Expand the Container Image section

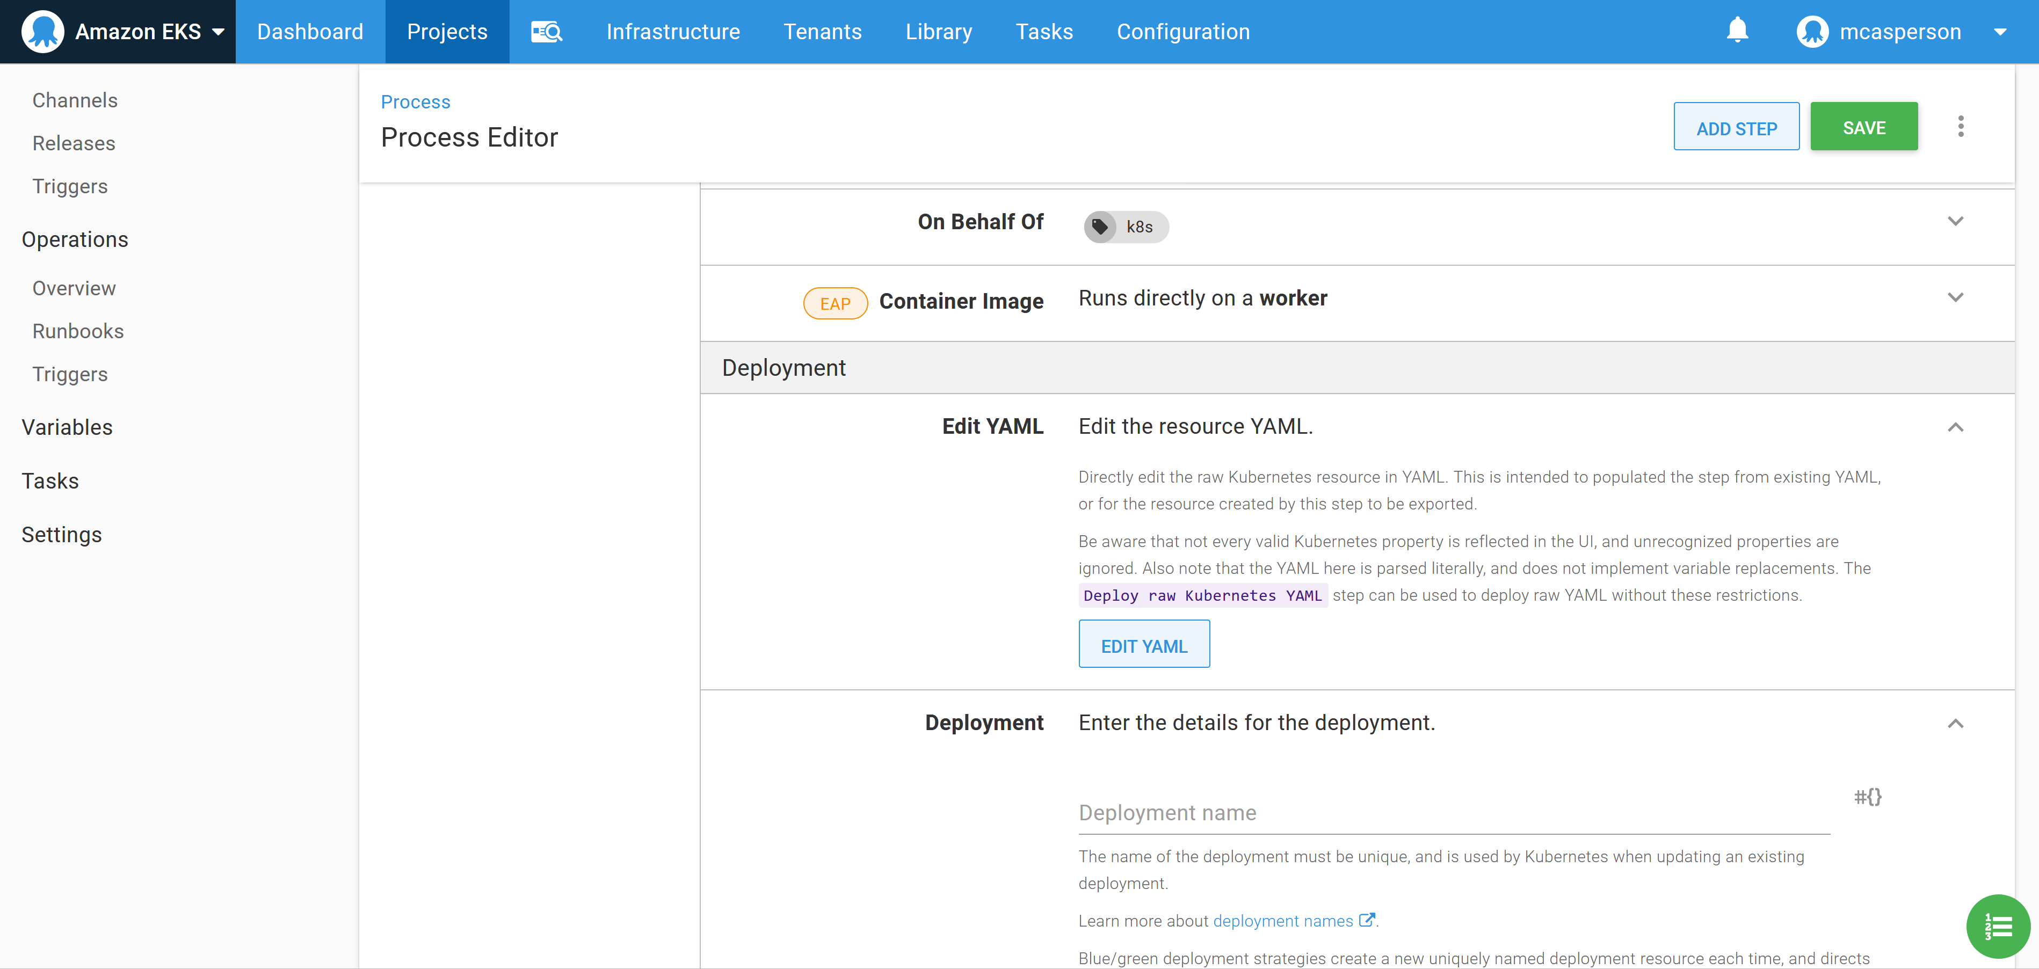pyautogui.click(x=1956, y=297)
